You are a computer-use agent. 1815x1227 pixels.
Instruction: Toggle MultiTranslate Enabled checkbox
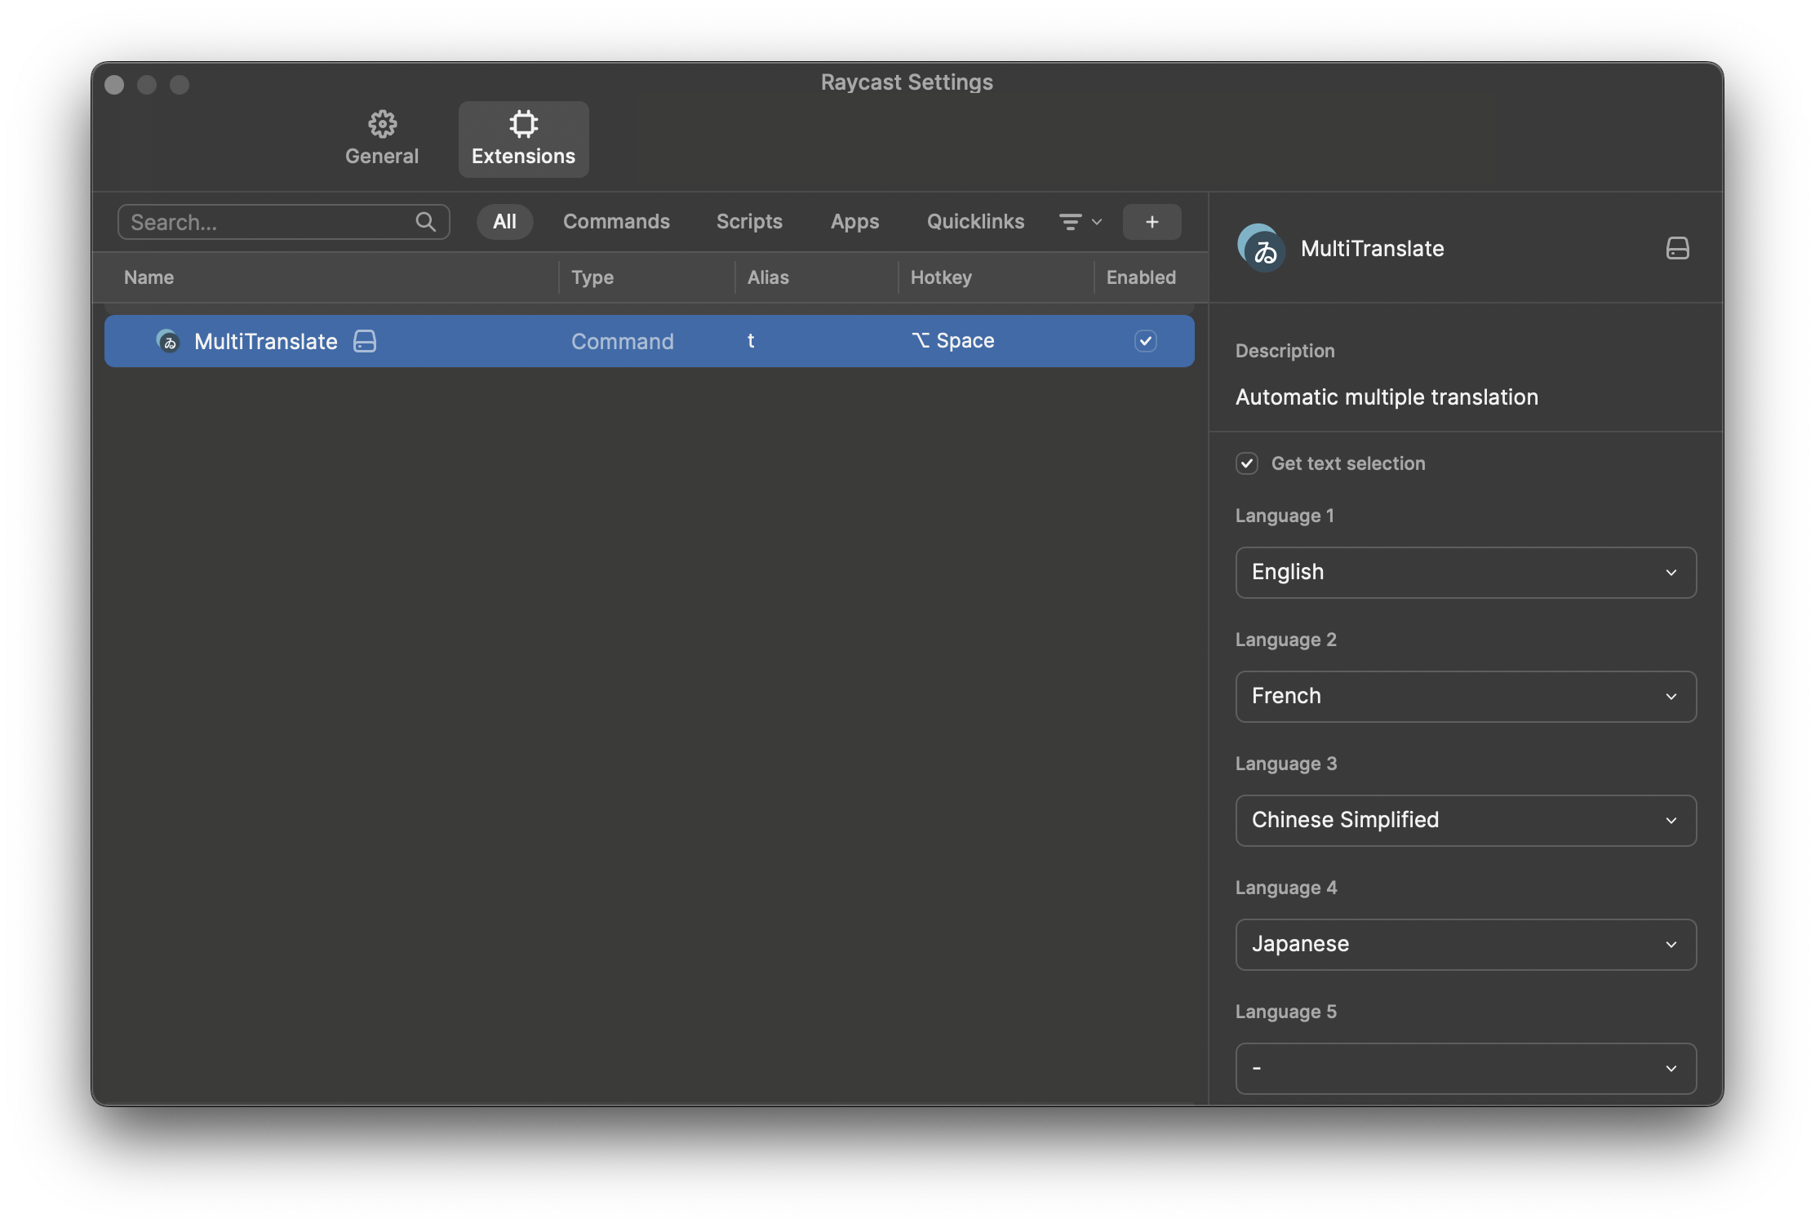point(1145,341)
